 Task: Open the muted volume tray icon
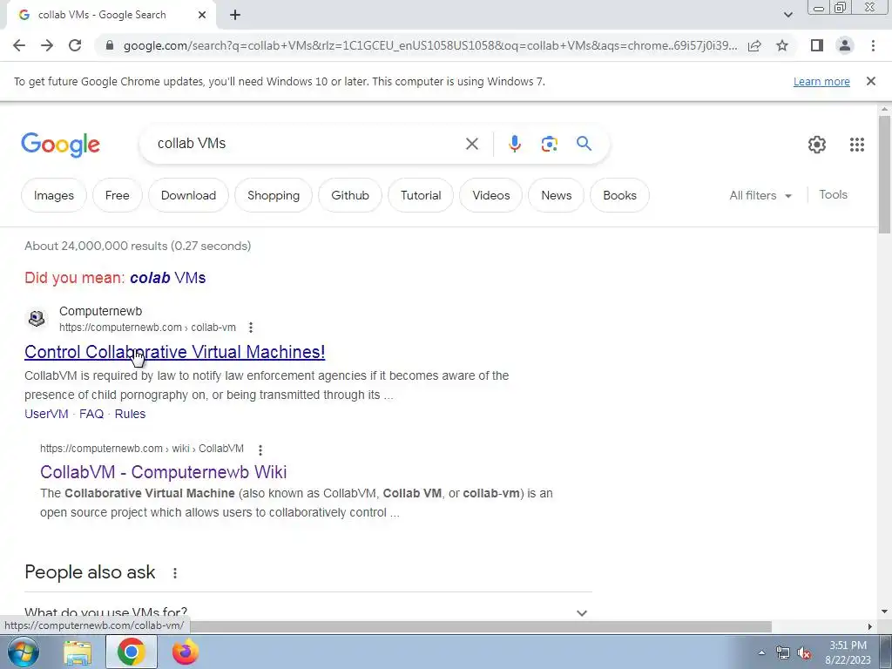804,652
